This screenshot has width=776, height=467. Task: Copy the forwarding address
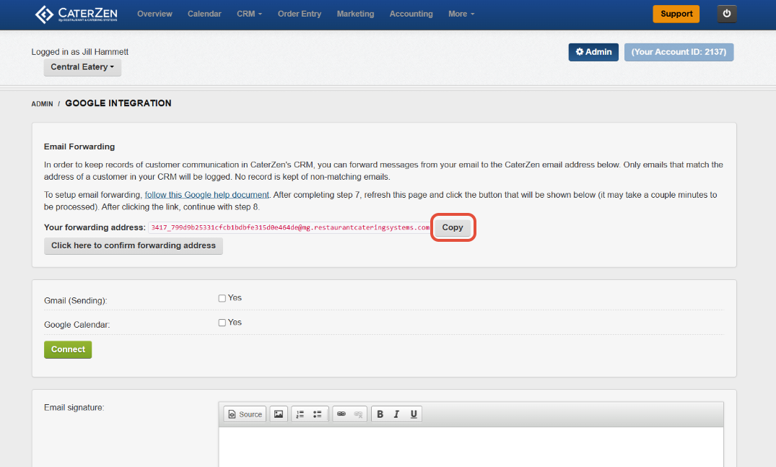[453, 227]
